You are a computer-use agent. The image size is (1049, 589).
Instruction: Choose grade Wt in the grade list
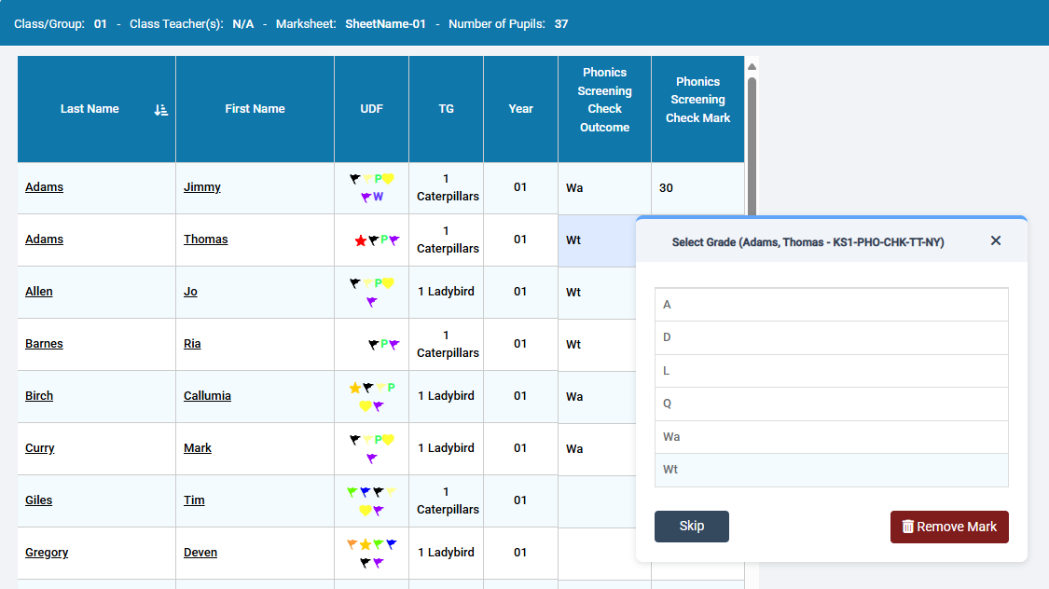(x=831, y=470)
